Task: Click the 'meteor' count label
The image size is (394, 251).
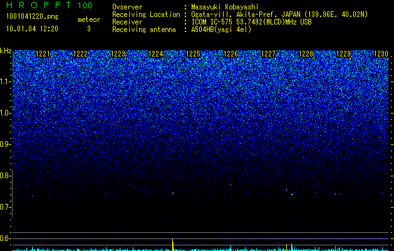Action: point(89,19)
